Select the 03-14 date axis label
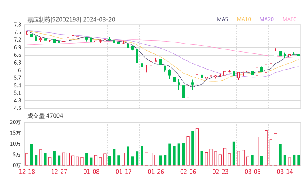 [284, 172]
